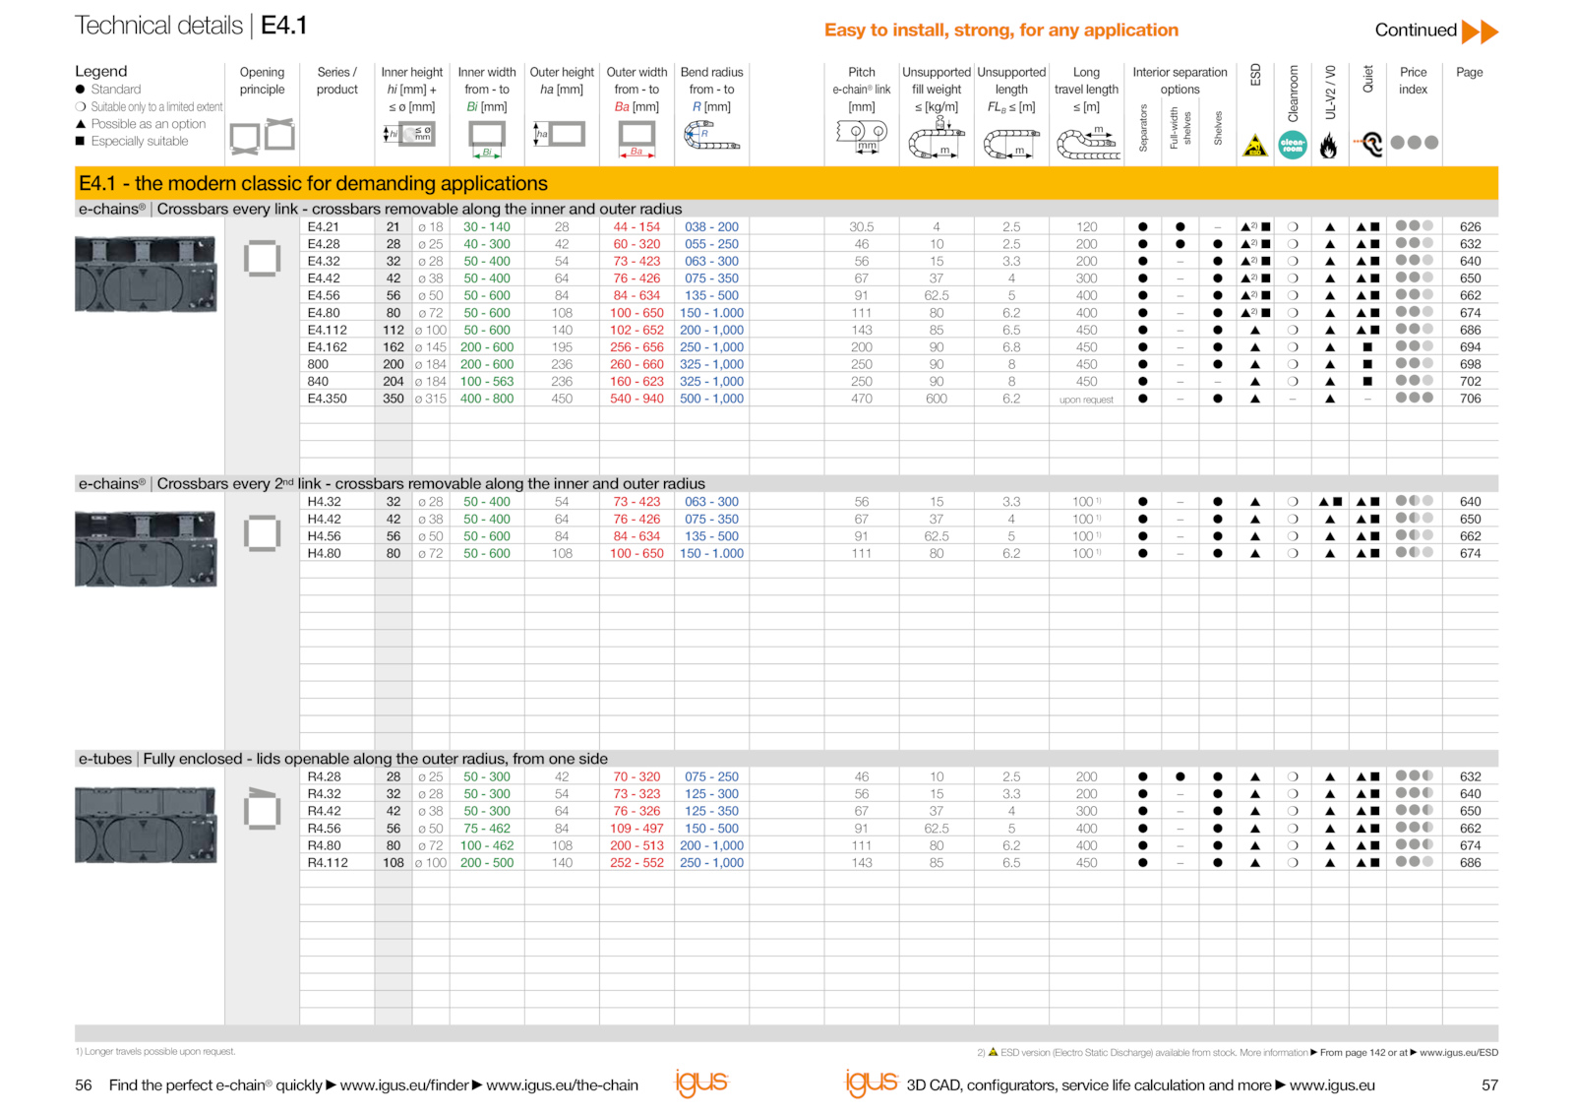
Task: Click the 400 - 800 inner width value
Action: pos(487,399)
